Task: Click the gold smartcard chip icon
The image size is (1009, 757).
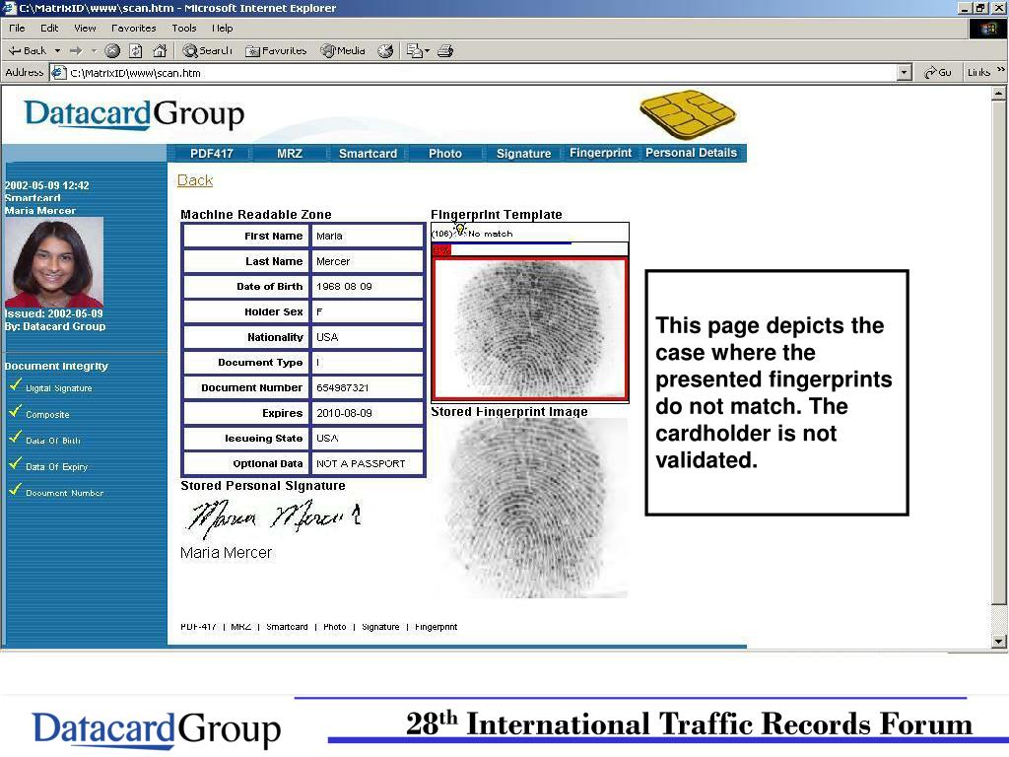Action: click(688, 114)
